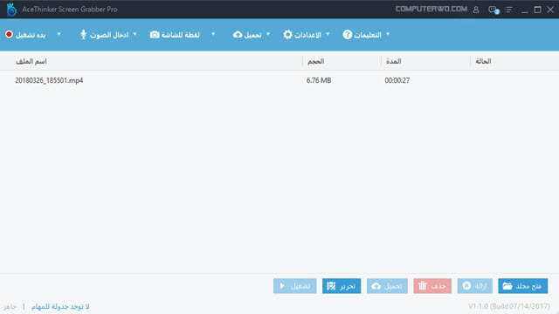The width and height of the screenshot is (559, 314).
Task: Sort by الحالة status column header
Action: pyautogui.click(x=483, y=61)
